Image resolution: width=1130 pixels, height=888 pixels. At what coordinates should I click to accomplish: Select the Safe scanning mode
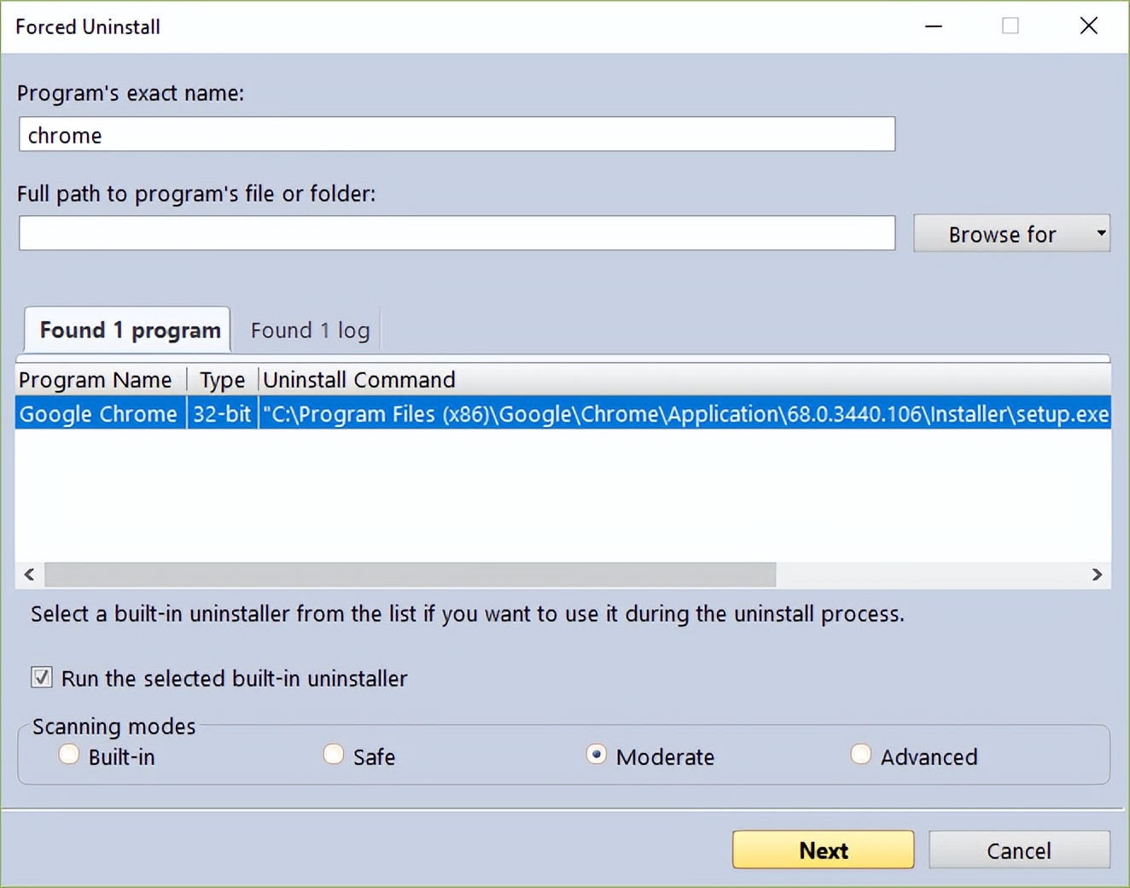click(x=333, y=755)
